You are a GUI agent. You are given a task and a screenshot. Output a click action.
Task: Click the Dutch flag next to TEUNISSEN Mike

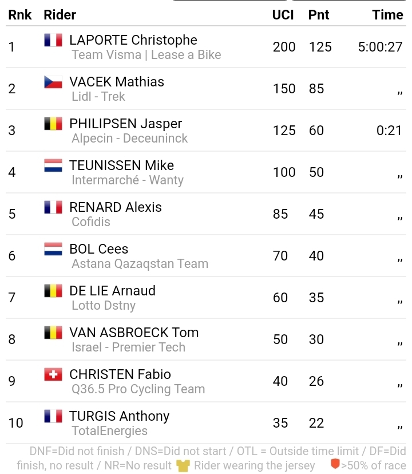pyautogui.click(x=53, y=165)
